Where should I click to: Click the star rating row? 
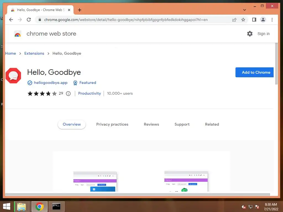coord(42,94)
